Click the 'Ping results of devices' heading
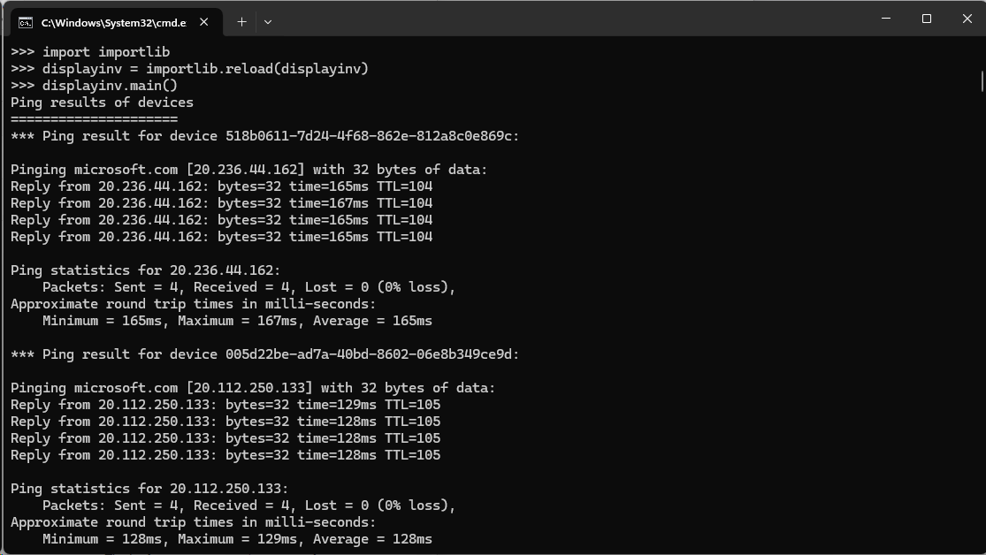The image size is (986, 555). point(102,103)
